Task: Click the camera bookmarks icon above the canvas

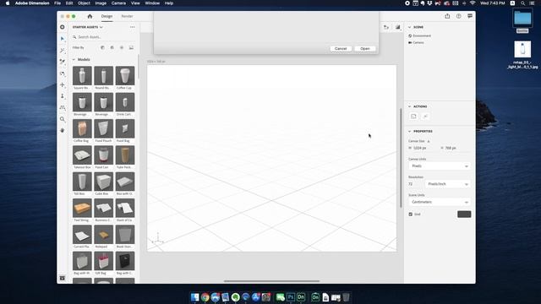Action: coord(386,27)
